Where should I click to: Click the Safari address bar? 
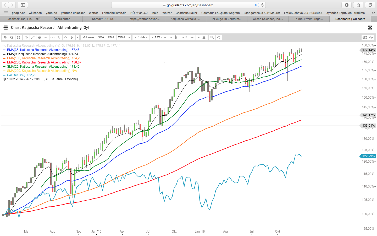tap(188, 5)
